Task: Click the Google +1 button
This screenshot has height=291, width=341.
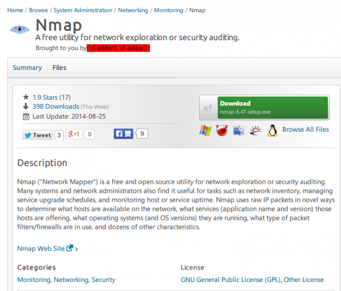Action: pyautogui.click(x=74, y=134)
